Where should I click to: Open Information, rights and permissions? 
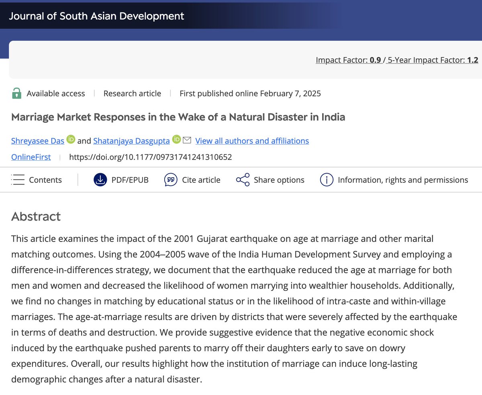point(403,180)
